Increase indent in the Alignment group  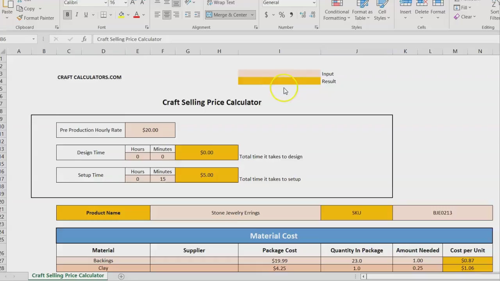click(198, 15)
